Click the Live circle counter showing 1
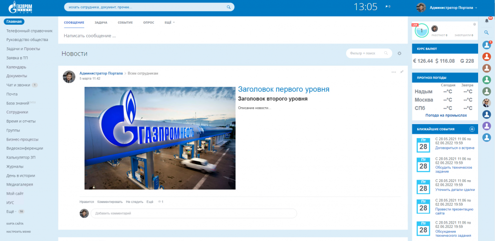 pos(422,30)
